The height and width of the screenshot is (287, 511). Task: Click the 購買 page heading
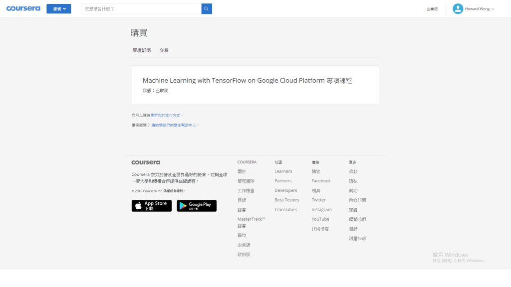[x=139, y=33]
